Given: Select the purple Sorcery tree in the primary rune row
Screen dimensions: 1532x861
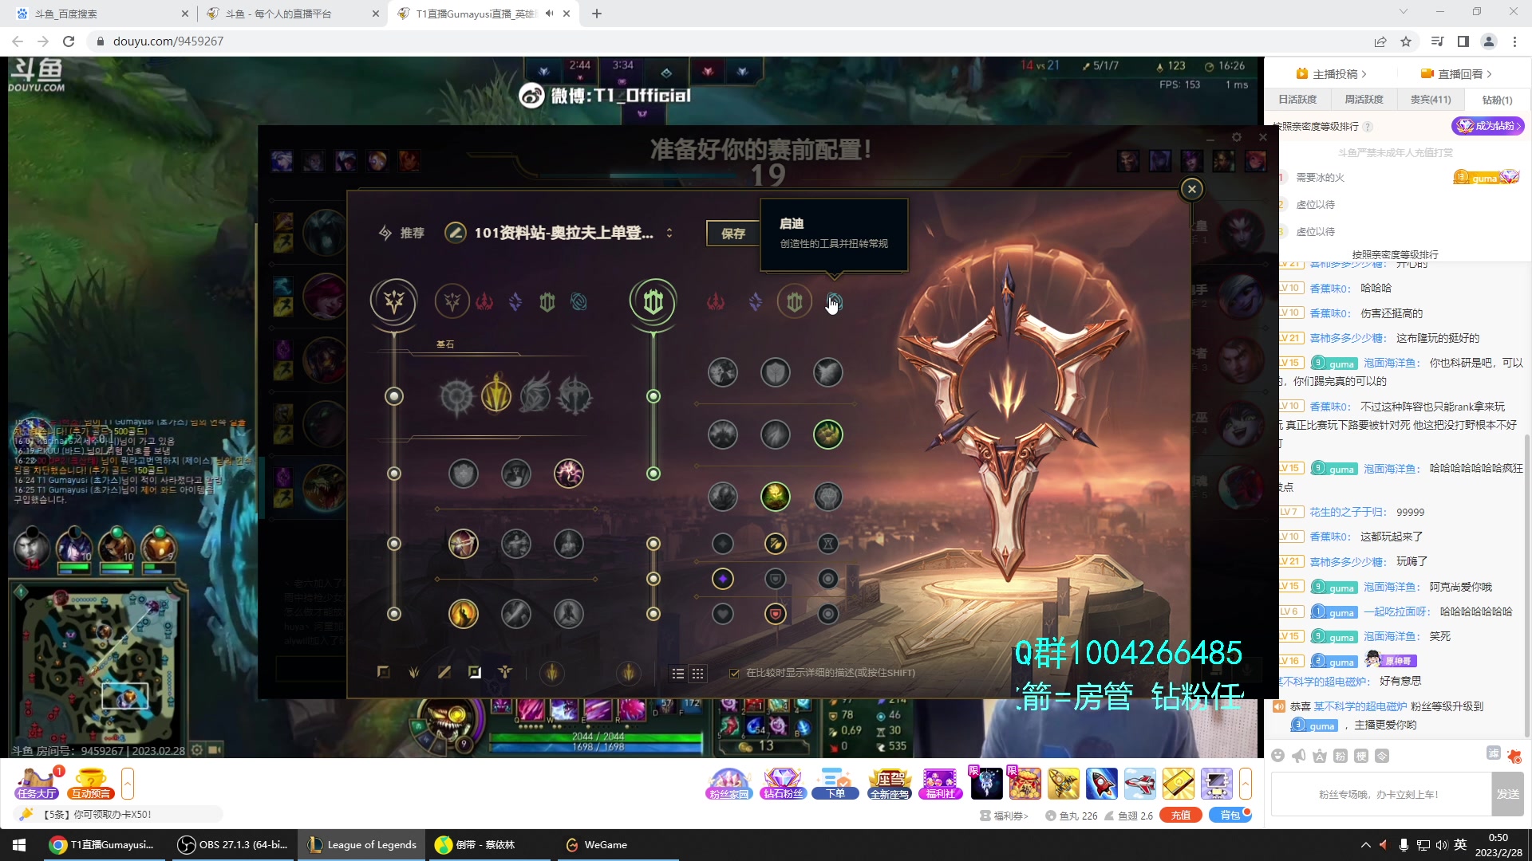Looking at the screenshot, I should 515,301.
